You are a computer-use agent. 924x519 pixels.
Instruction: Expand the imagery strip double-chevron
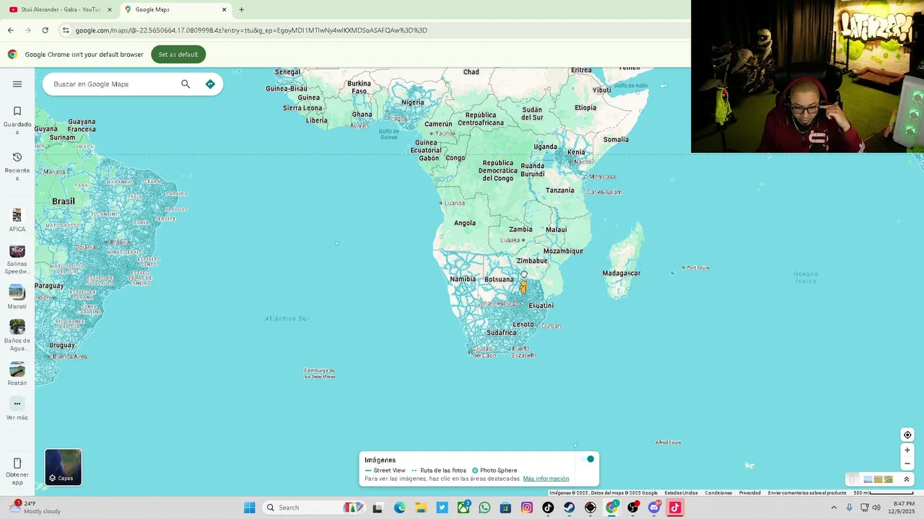(x=907, y=479)
